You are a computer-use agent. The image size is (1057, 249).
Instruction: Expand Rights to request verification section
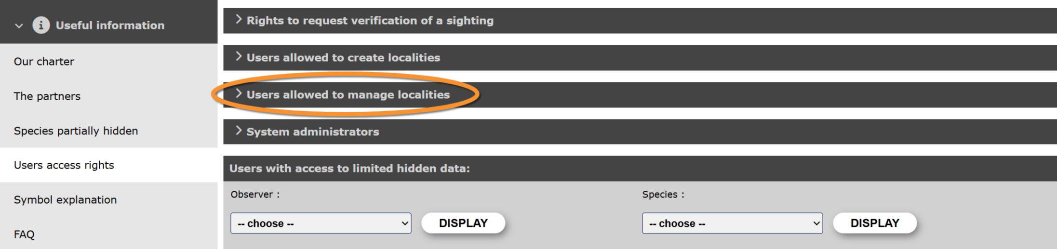370,21
